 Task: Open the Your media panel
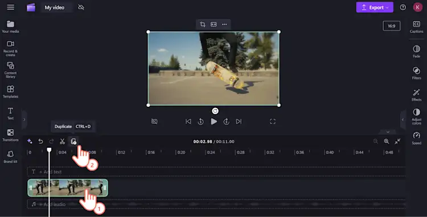click(x=10, y=27)
